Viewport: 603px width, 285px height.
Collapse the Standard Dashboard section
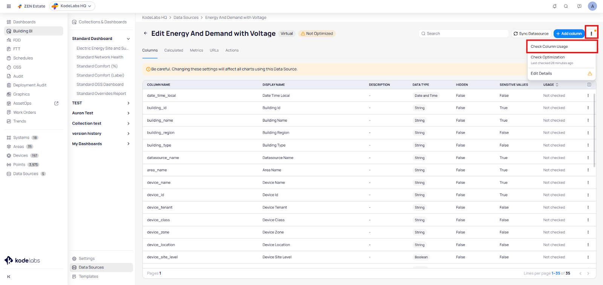point(128,39)
